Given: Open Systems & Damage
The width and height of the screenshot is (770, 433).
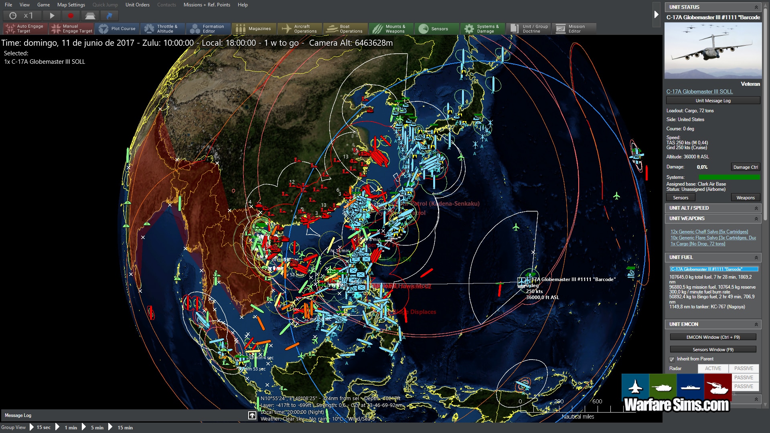Looking at the screenshot, I should tap(483, 28).
